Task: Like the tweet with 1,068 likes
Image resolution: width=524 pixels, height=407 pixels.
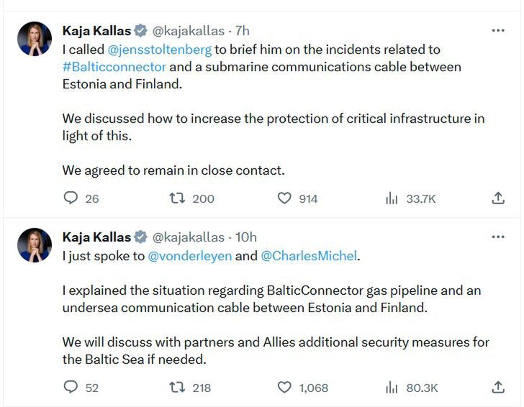Action: point(285,388)
